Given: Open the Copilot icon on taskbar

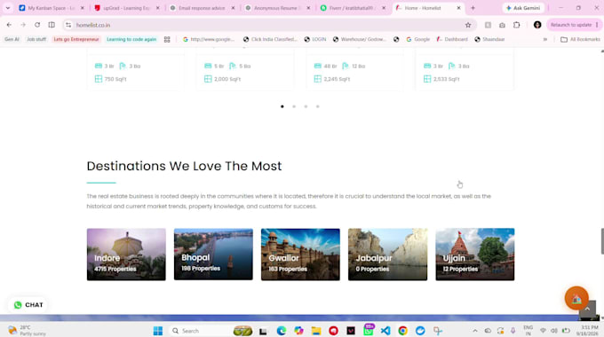Looking at the screenshot, I should click(298, 331).
